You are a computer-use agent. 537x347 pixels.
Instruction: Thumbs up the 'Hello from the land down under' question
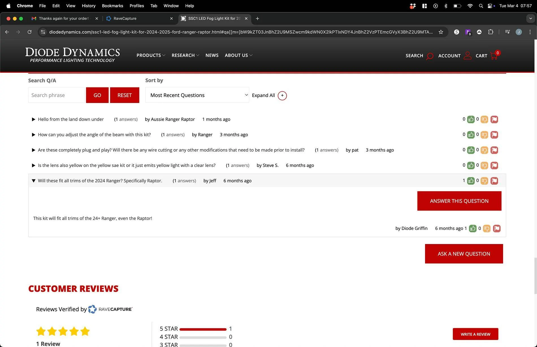[x=471, y=119]
